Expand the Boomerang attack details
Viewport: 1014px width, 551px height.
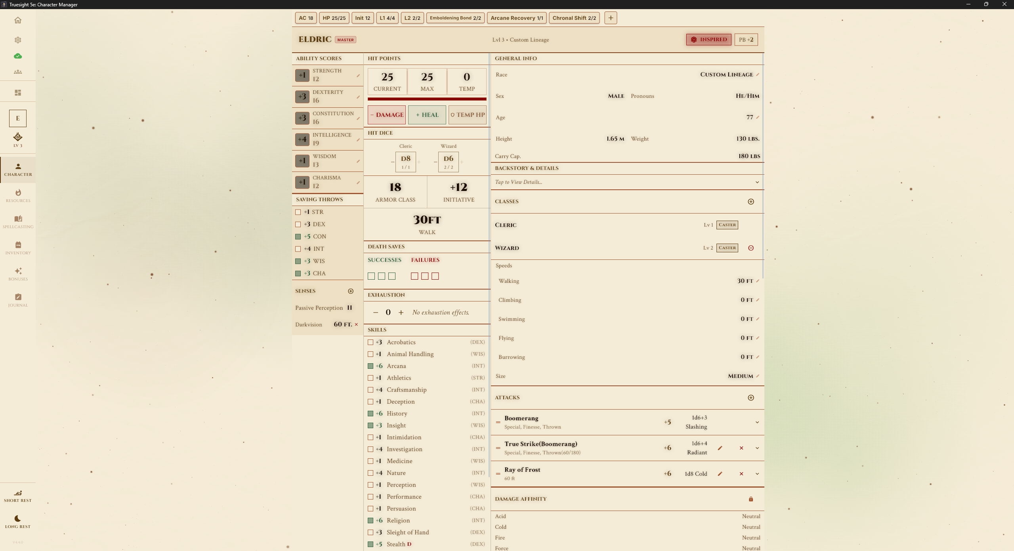coord(757,422)
